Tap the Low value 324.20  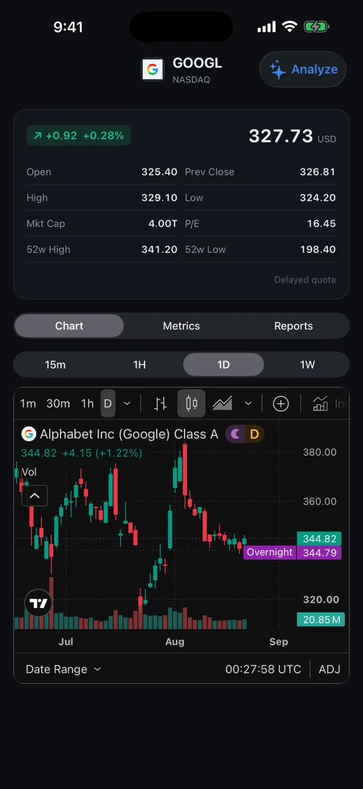(318, 198)
